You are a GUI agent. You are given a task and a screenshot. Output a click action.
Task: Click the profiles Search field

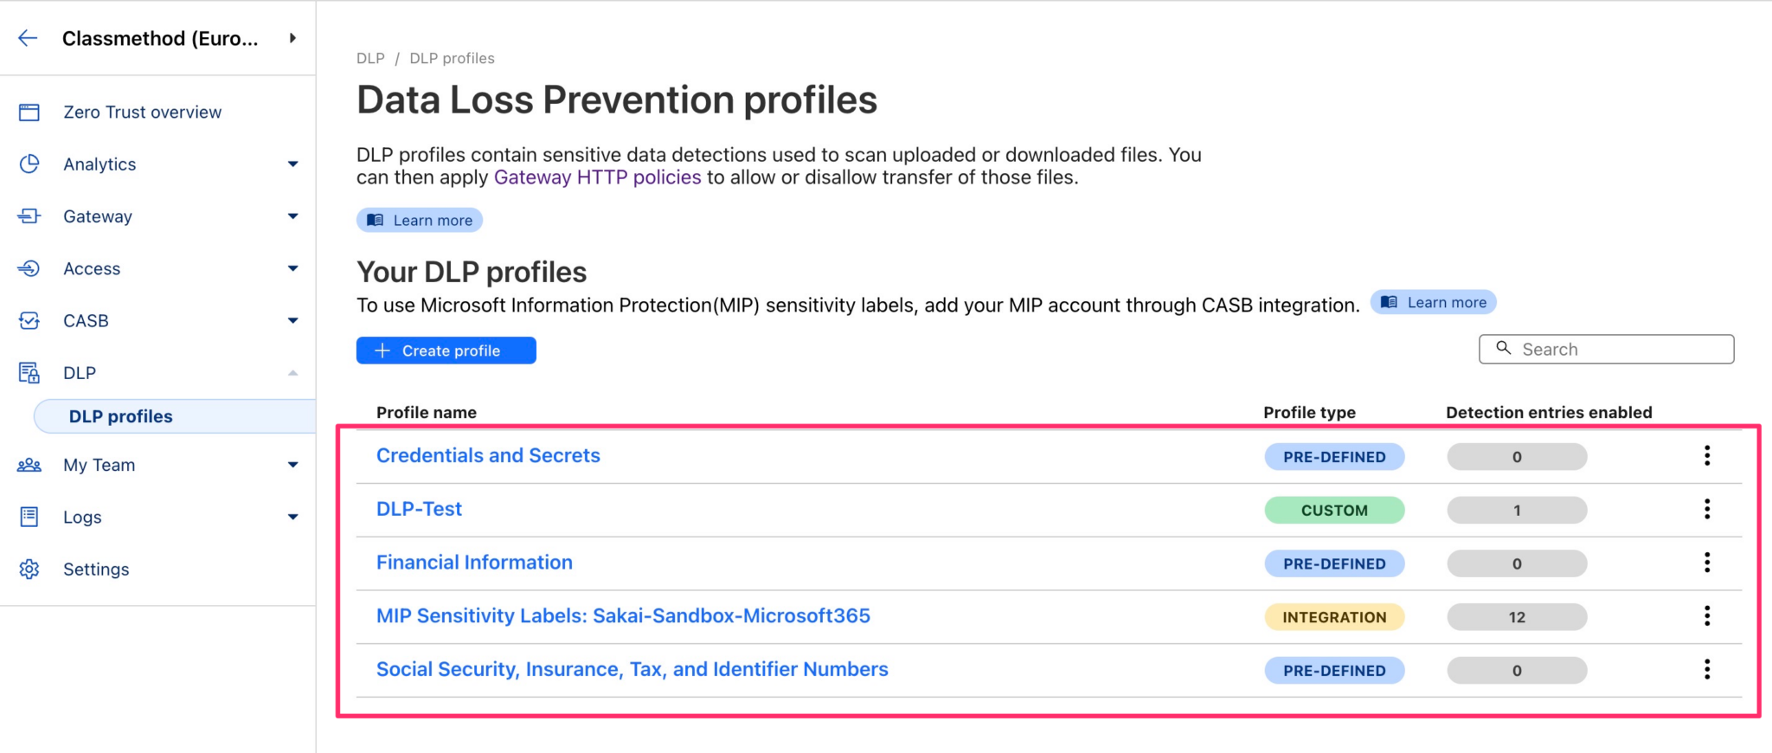coord(1606,349)
